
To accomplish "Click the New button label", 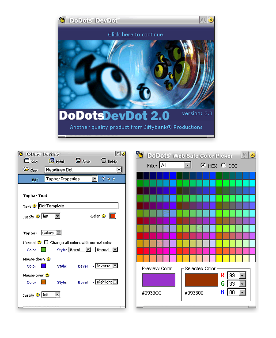I will 34,162.
